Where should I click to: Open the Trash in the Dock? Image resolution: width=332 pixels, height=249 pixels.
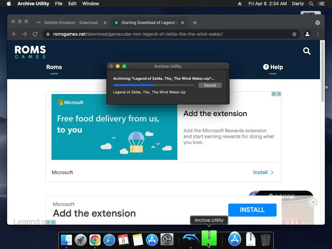click(x=265, y=240)
